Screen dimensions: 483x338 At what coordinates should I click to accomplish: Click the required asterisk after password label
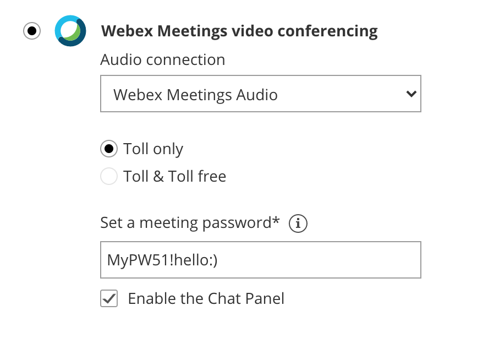(276, 221)
